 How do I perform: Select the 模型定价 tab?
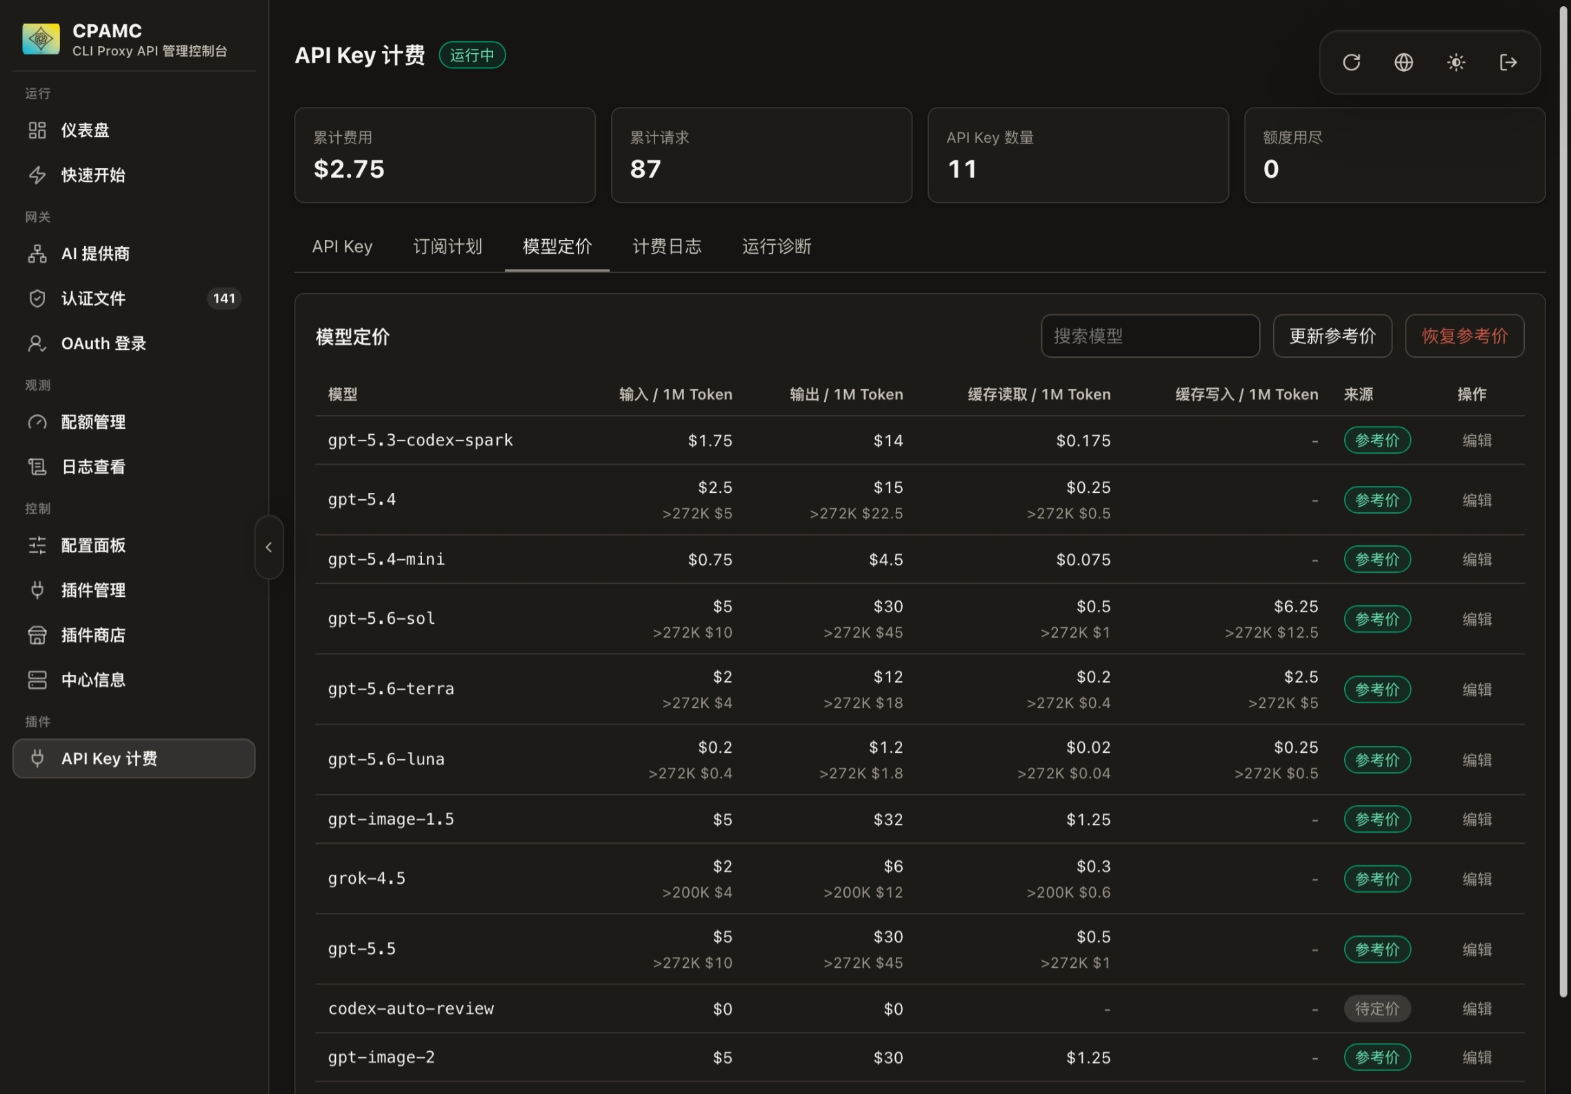pos(557,247)
